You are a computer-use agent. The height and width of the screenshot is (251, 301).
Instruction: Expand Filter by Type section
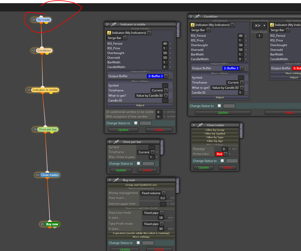(x=215, y=137)
